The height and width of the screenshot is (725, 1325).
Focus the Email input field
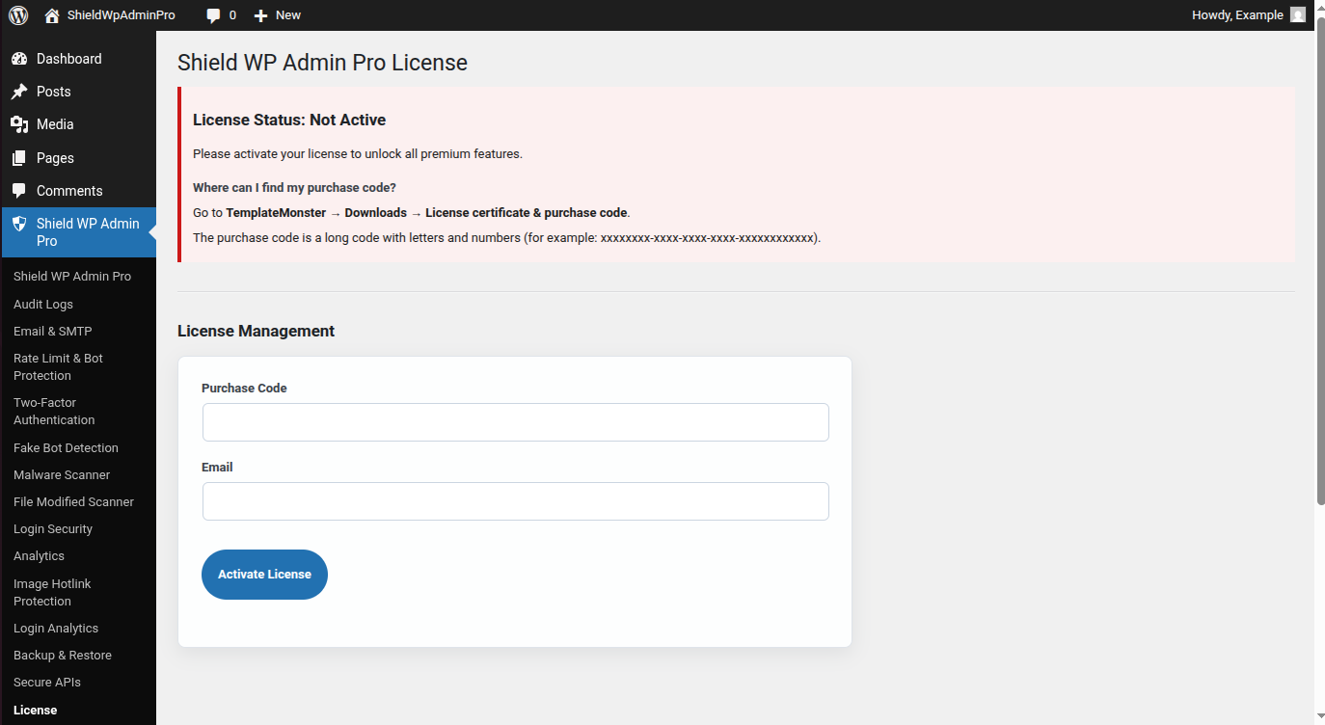point(516,501)
